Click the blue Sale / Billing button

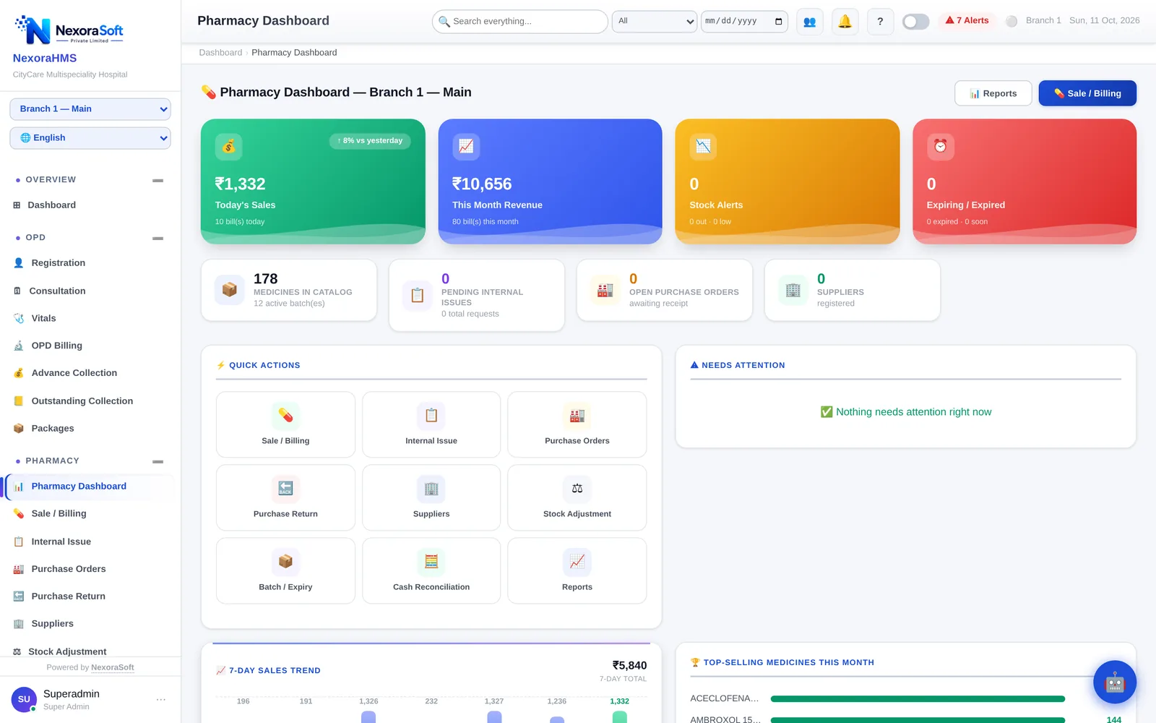pos(1087,93)
